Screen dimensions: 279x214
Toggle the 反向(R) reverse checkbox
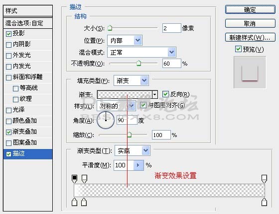point(165,94)
